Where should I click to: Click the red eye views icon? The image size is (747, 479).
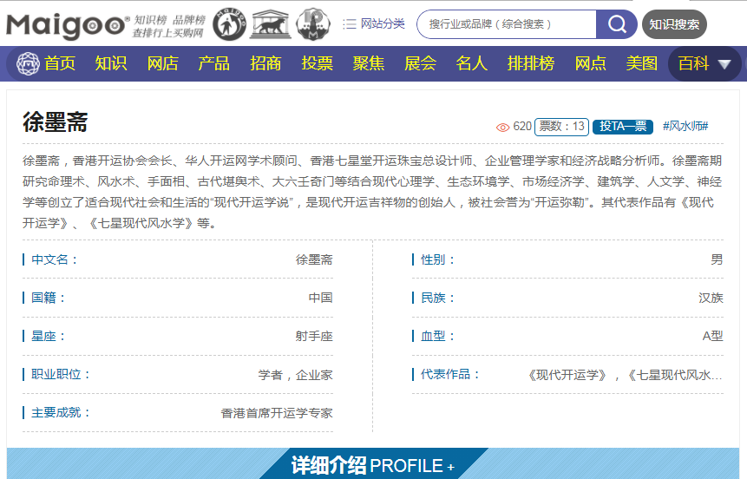pos(502,127)
